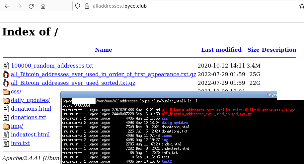Click file icon beside donations.html
Image resolution: width=304 pixels, height=164 pixels.
point(6,109)
